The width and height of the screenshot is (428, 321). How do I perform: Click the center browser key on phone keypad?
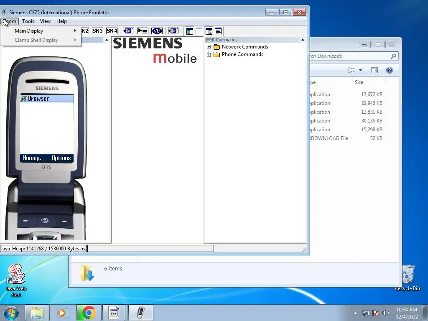click(45, 221)
